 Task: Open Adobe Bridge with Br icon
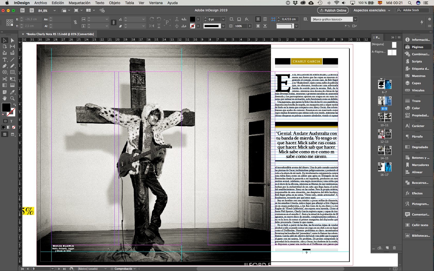[22, 10]
